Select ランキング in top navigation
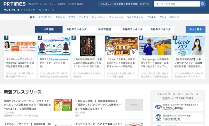 click(x=29, y=10)
